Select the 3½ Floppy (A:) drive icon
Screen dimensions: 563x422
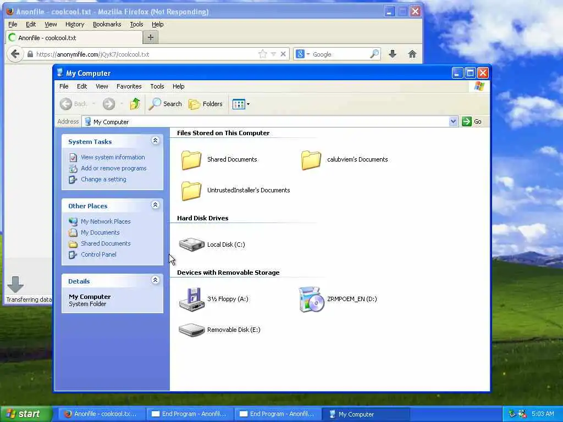point(191,299)
